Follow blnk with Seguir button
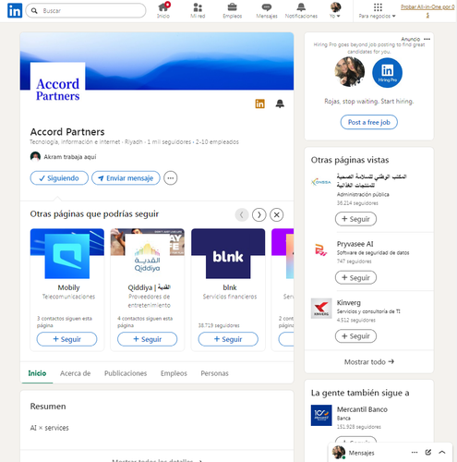Viewport: 457px width, 462px height. pyautogui.click(x=228, y=339)
